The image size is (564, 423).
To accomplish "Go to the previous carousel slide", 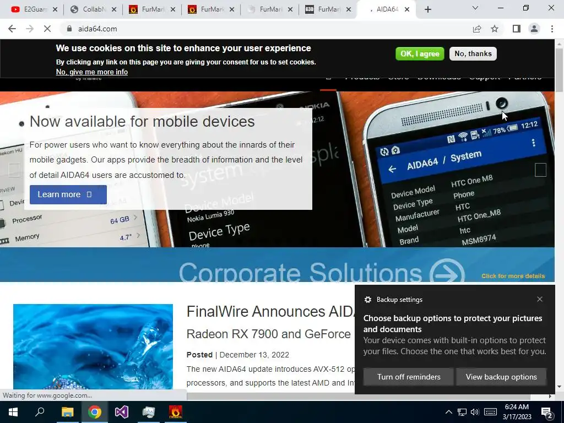I will (14, 170).
